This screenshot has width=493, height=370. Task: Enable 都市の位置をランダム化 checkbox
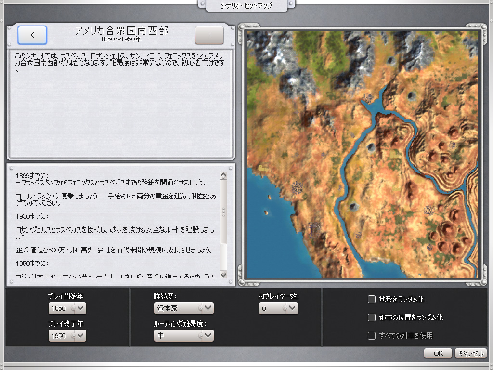(372, 317)
